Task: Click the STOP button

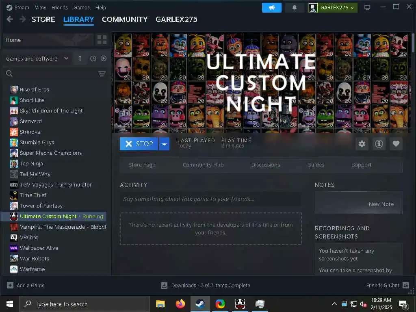Action: [x=139, y=144]
